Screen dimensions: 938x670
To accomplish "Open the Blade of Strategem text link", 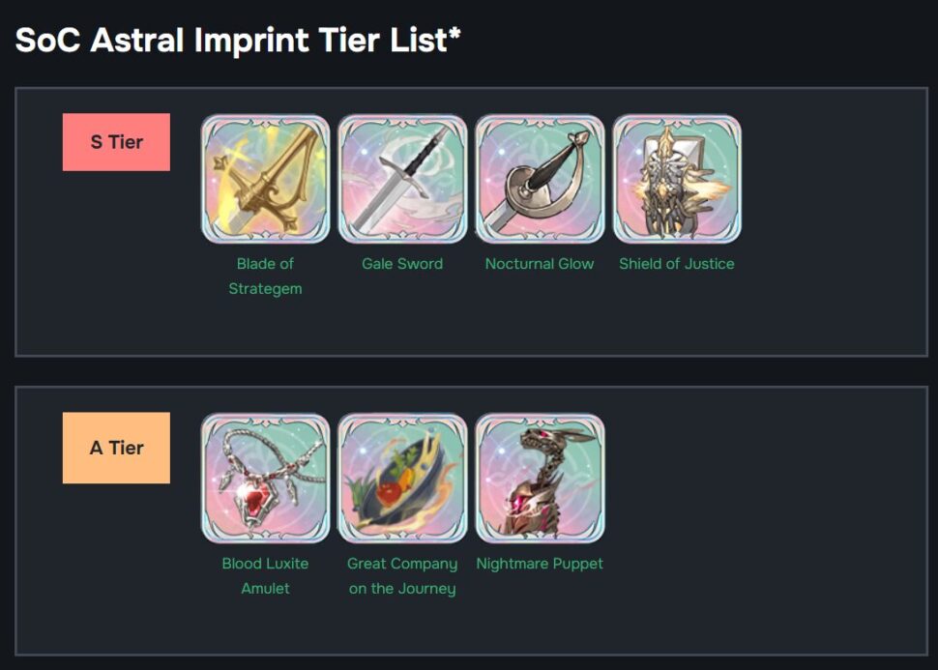I will (265, 276).
